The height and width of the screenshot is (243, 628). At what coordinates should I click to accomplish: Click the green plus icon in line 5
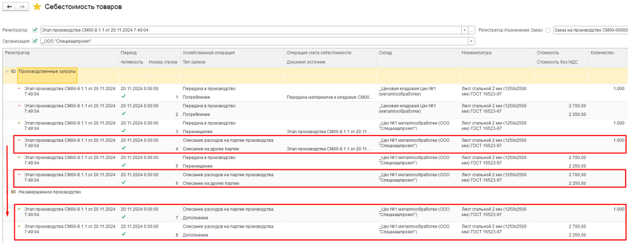click(x=19, y=158)
